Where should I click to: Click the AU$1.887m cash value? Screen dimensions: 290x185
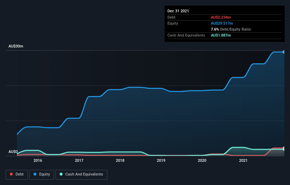coord(221,35)
